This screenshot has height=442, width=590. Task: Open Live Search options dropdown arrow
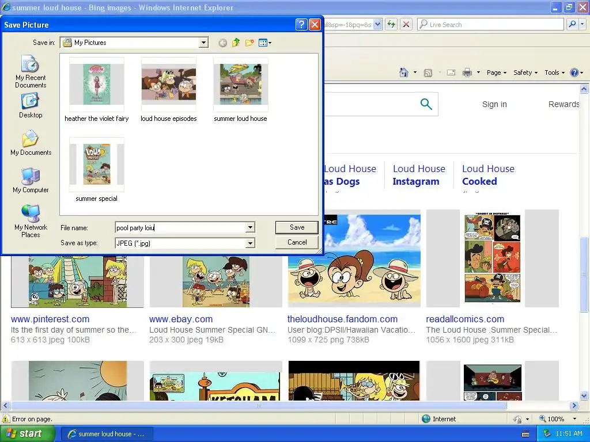point(582,24)
